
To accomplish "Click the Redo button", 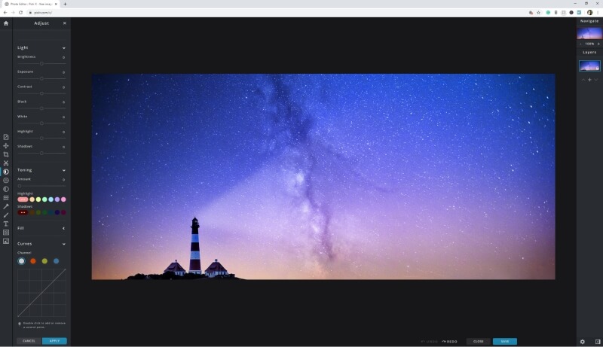I will (449, 341).
